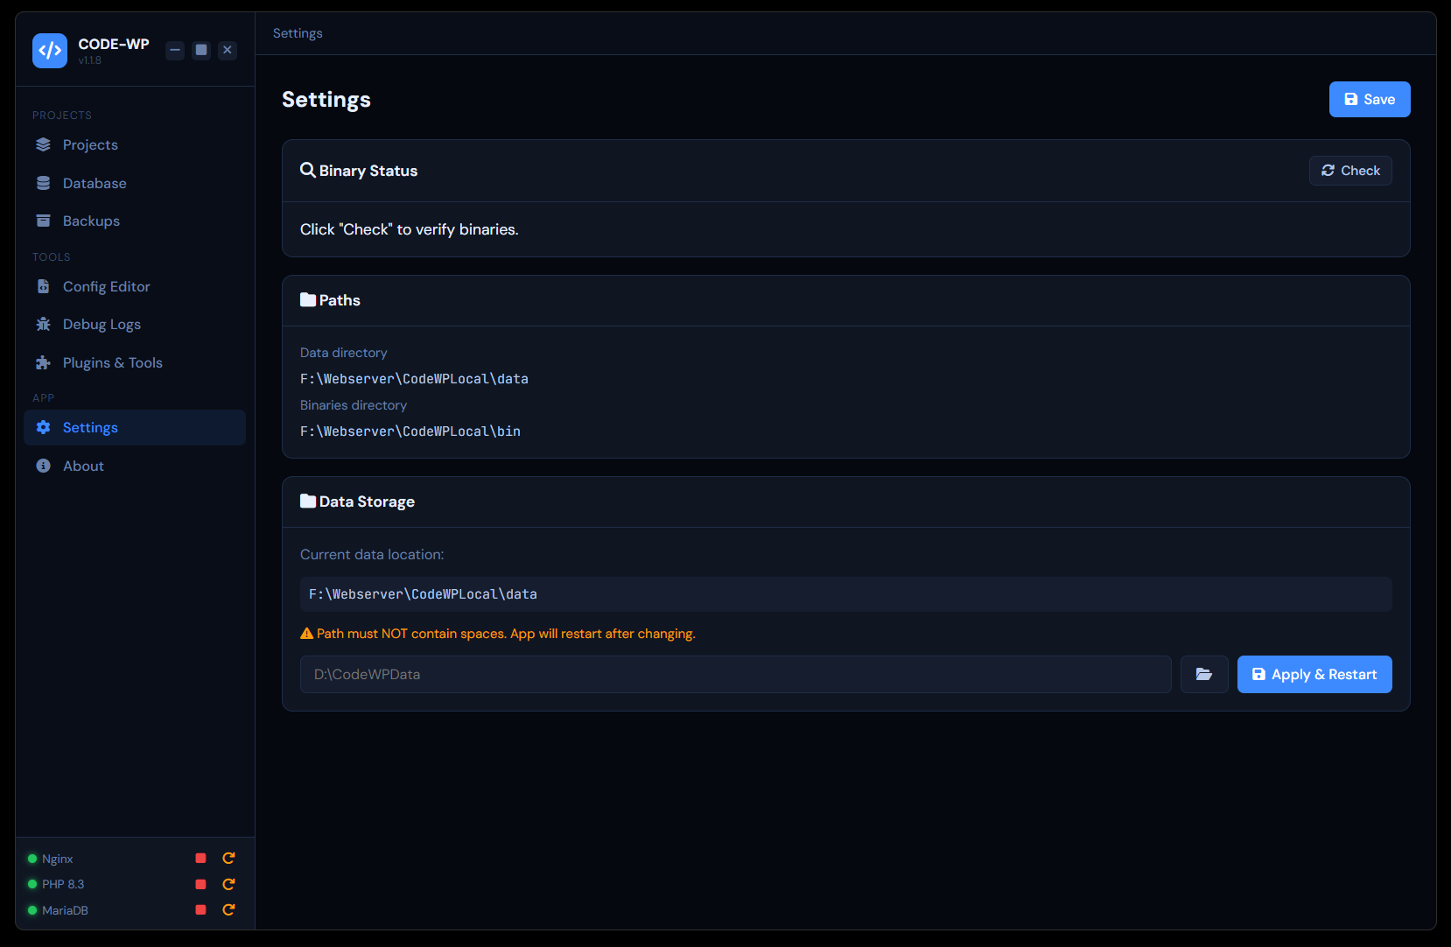The height and width of the screenshot is (947, 1451).
Task: Click the CODE-WP logo icon
Action: pos(50,51)
